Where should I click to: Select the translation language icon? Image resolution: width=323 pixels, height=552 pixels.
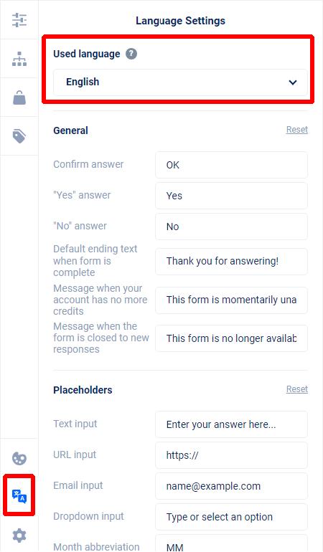click(x=19, y=495)
